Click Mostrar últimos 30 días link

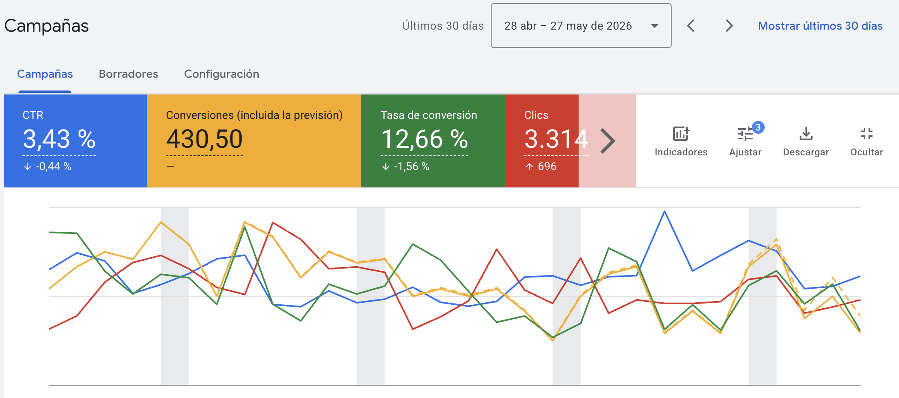tap(820, 26)
